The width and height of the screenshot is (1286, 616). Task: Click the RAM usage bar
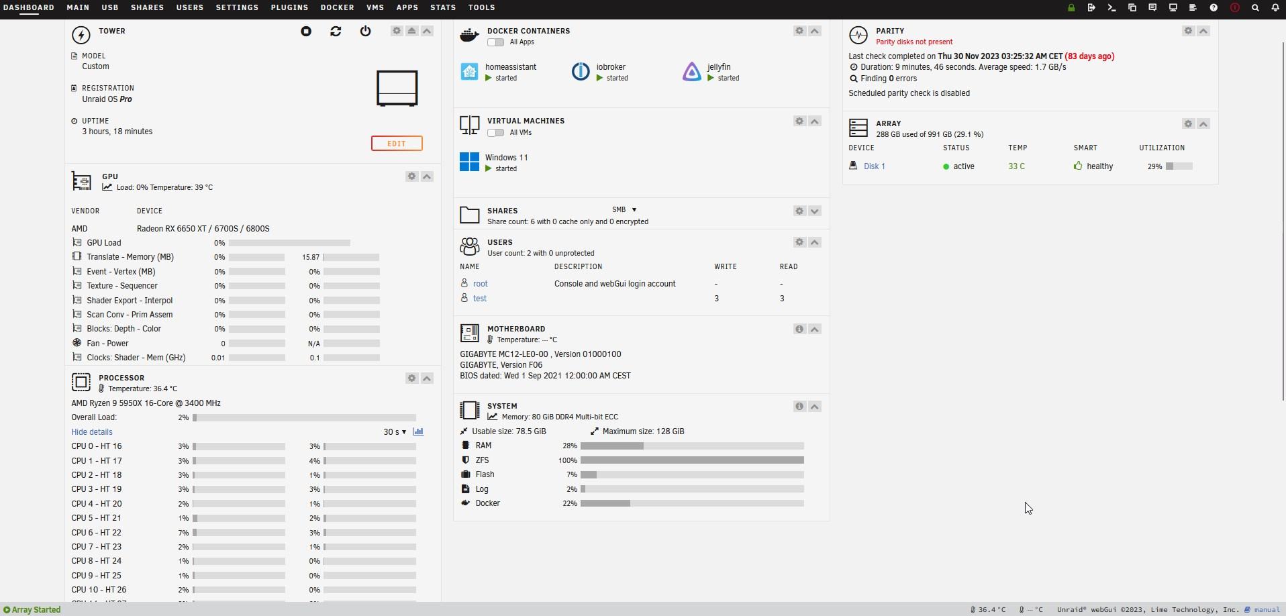tap(692, 446)
